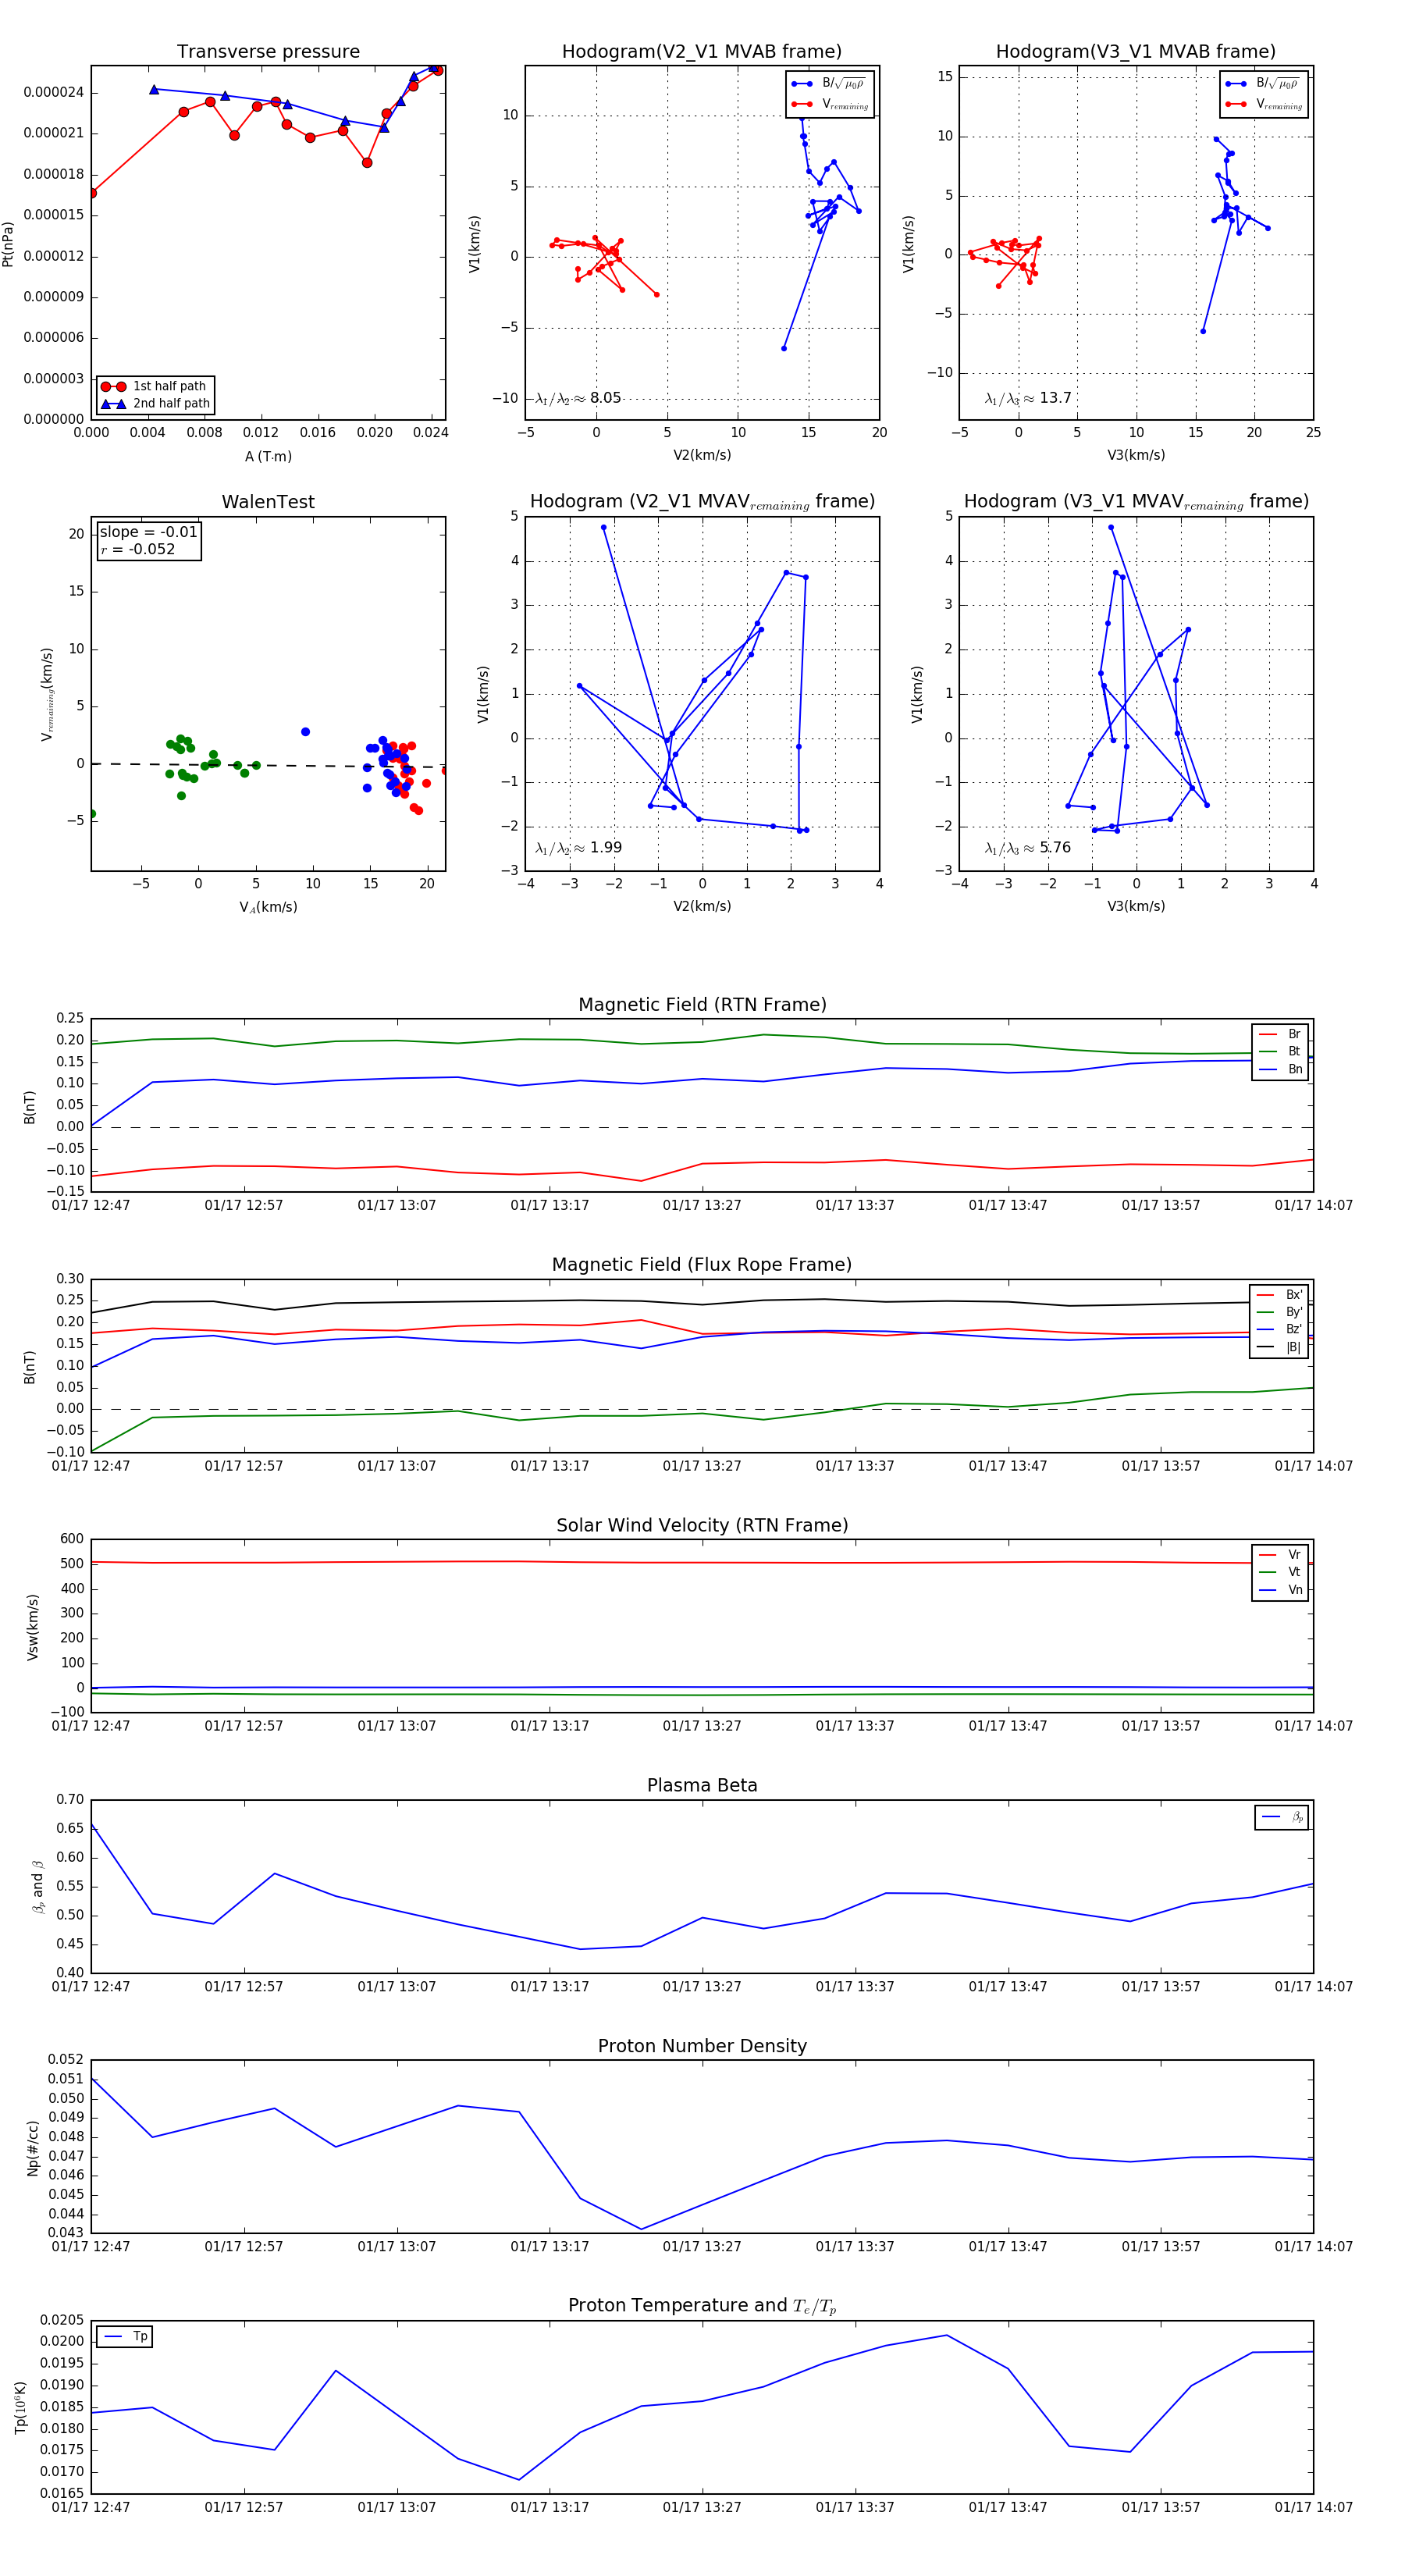Click the 'Magnetic Field (RTN Frame)' title
Image resolution: width=1405 pixels, height=2576 pixels.
coord(702,1005)
